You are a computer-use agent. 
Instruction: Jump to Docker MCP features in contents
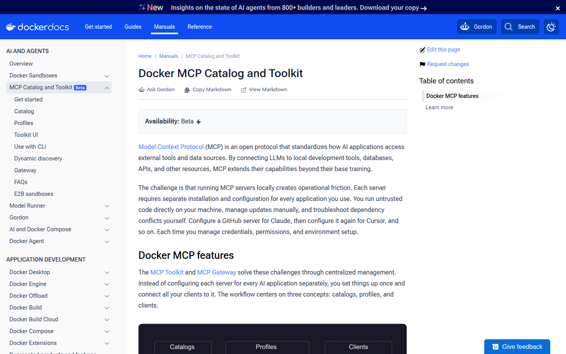[452, 96]
